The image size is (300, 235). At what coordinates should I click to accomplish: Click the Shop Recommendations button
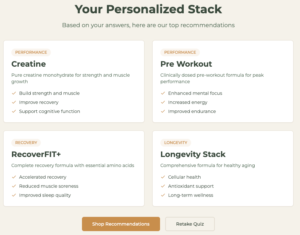point(121,224)
